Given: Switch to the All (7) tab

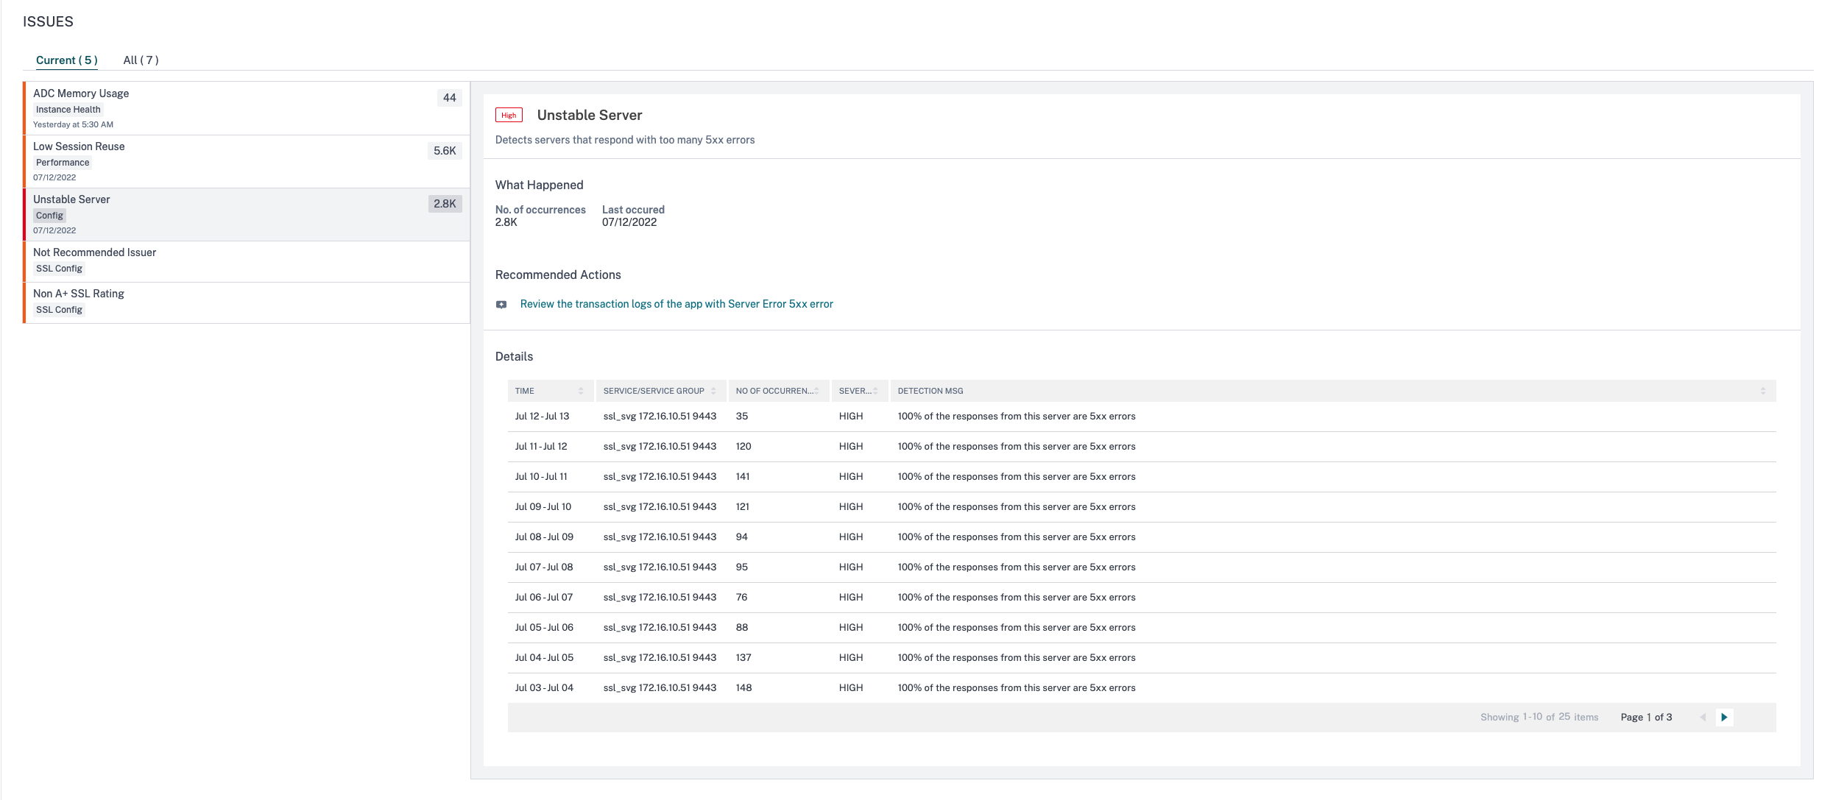Looking at the screenshot, I should click(x=141, y=60).
